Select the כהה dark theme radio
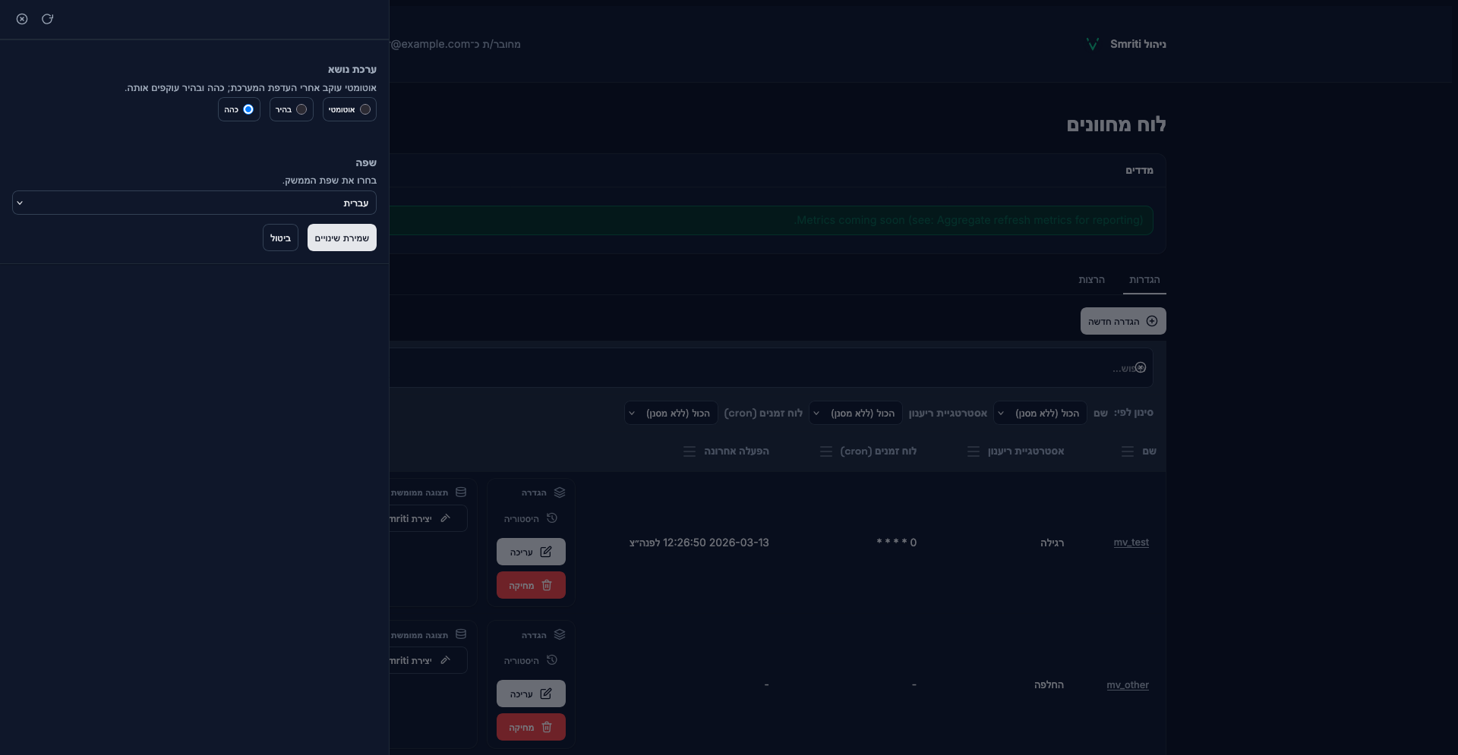The width and height of the screenshot is (1458, 755). (248, 109)
